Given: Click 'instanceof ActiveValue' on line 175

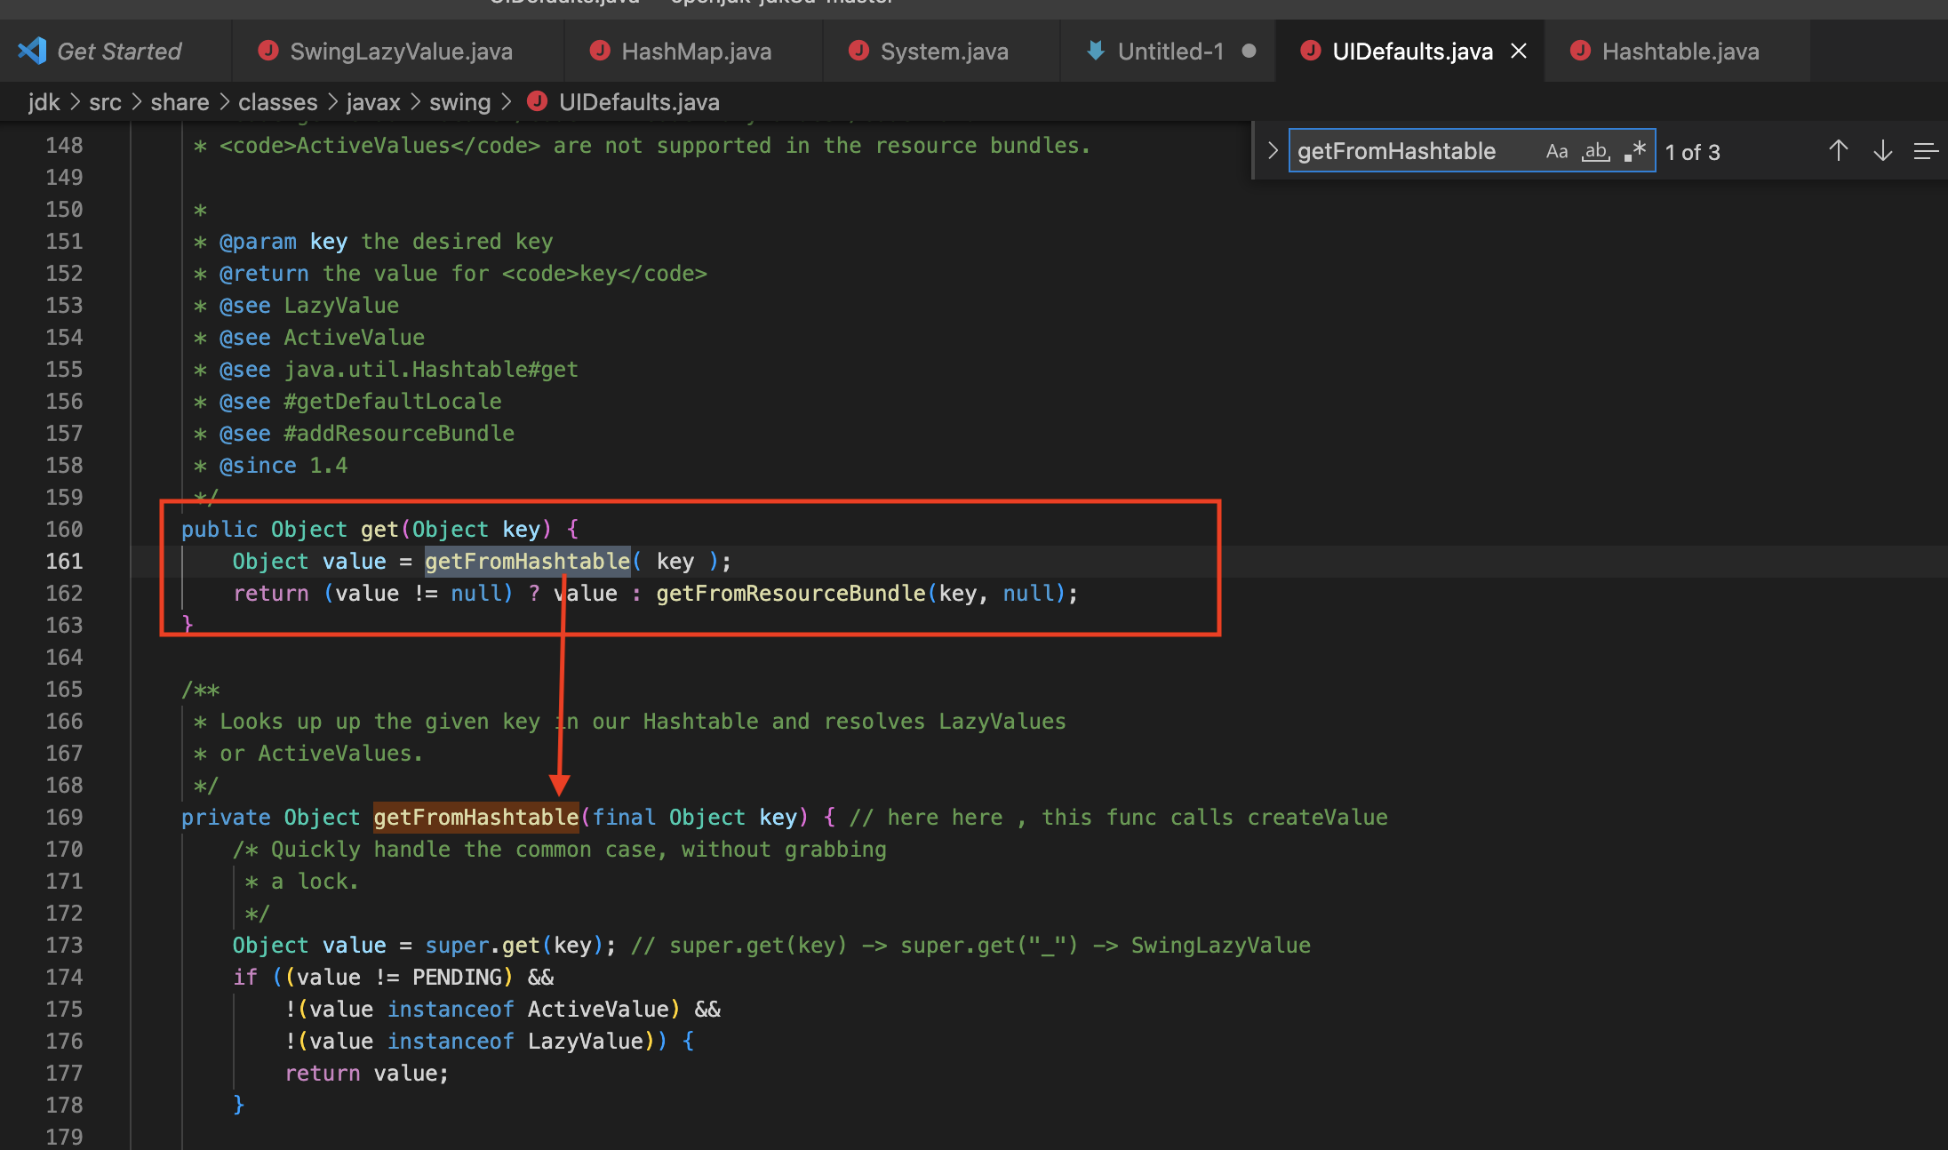Looking at the screenshot, I should click(528, 1009).
